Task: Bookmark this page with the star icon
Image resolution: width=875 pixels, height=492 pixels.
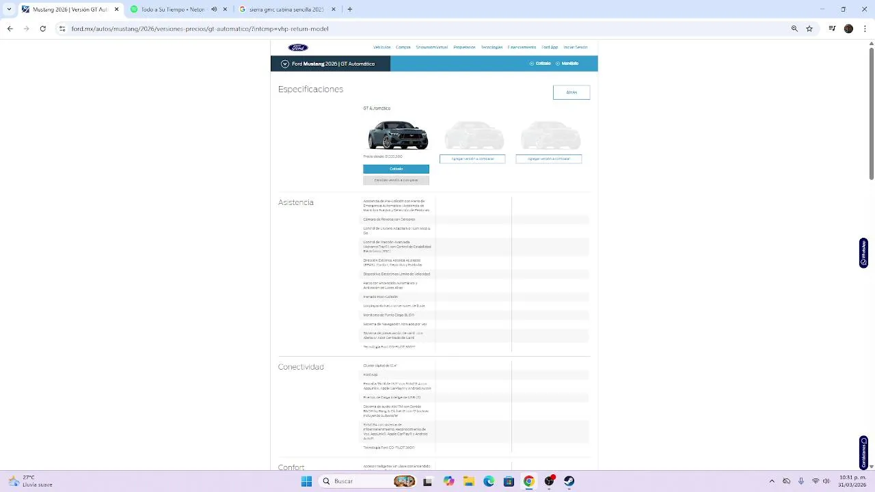Action: point(809,29)
